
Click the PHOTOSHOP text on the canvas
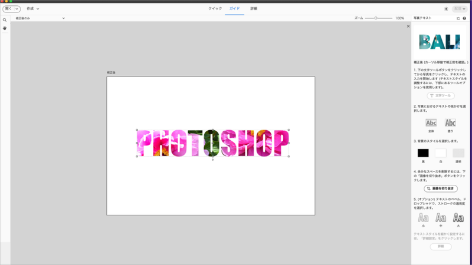(x=212, y=143)
